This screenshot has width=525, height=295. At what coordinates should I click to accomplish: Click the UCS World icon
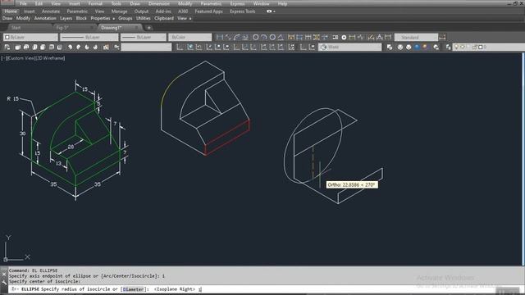tap(189, 48)
